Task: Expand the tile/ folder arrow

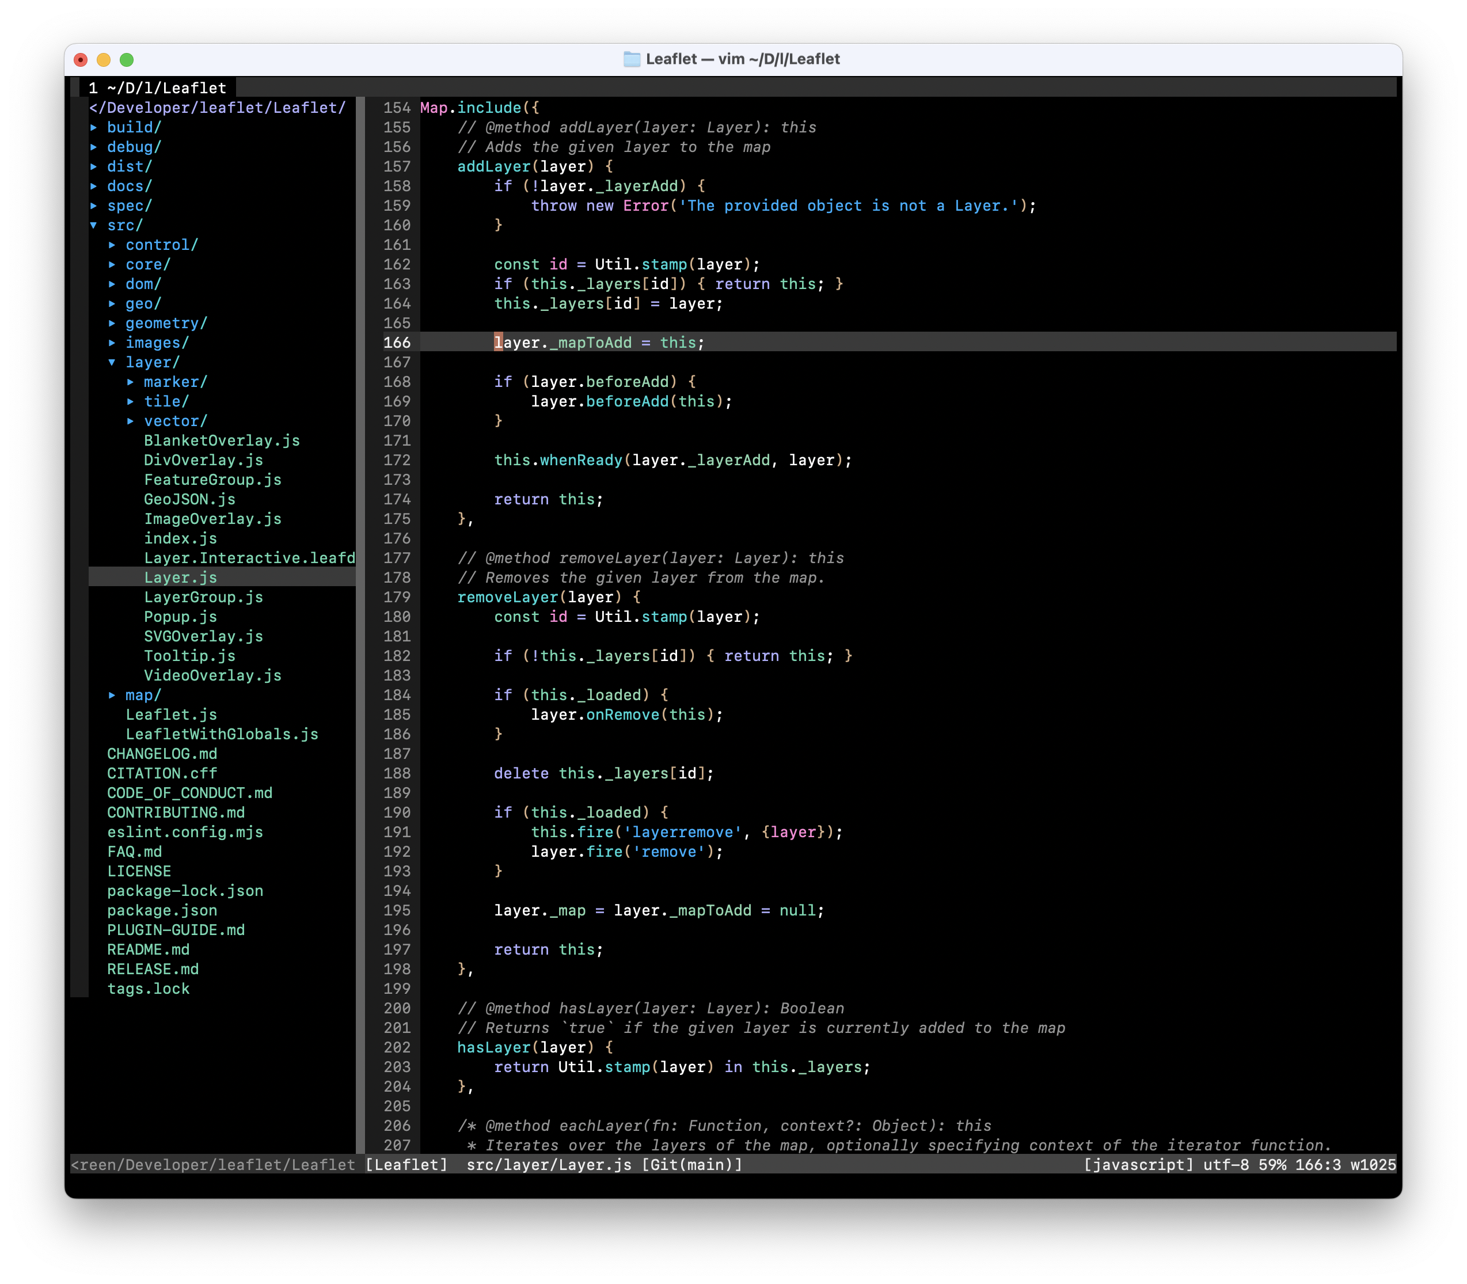Action: (x=131, y=401)
